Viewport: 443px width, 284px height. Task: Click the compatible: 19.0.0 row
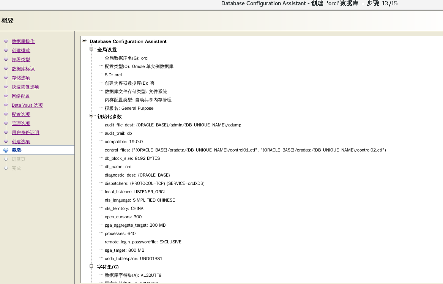click(x=124, y=142)
